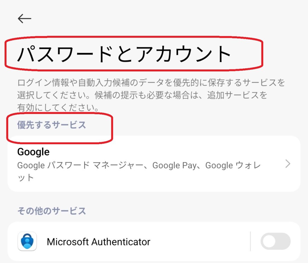Click empty space right of Google heading
This screenshot has width=308, height=263.
165,152
